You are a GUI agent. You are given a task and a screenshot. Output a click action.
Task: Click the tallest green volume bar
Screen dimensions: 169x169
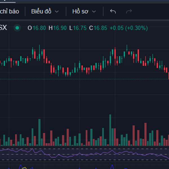click(110, 130)
